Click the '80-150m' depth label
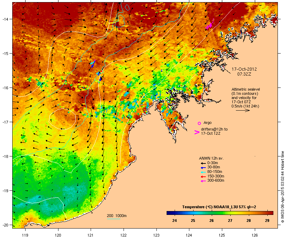The image size is (287, 238). click(215, 172)
